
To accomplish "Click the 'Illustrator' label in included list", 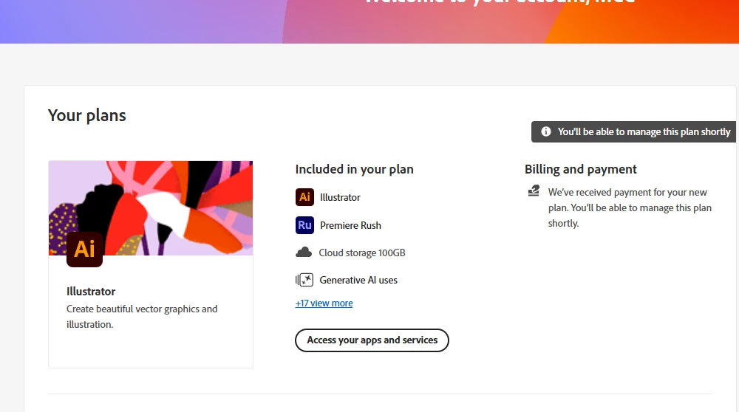I will click(x=340, y=197).
